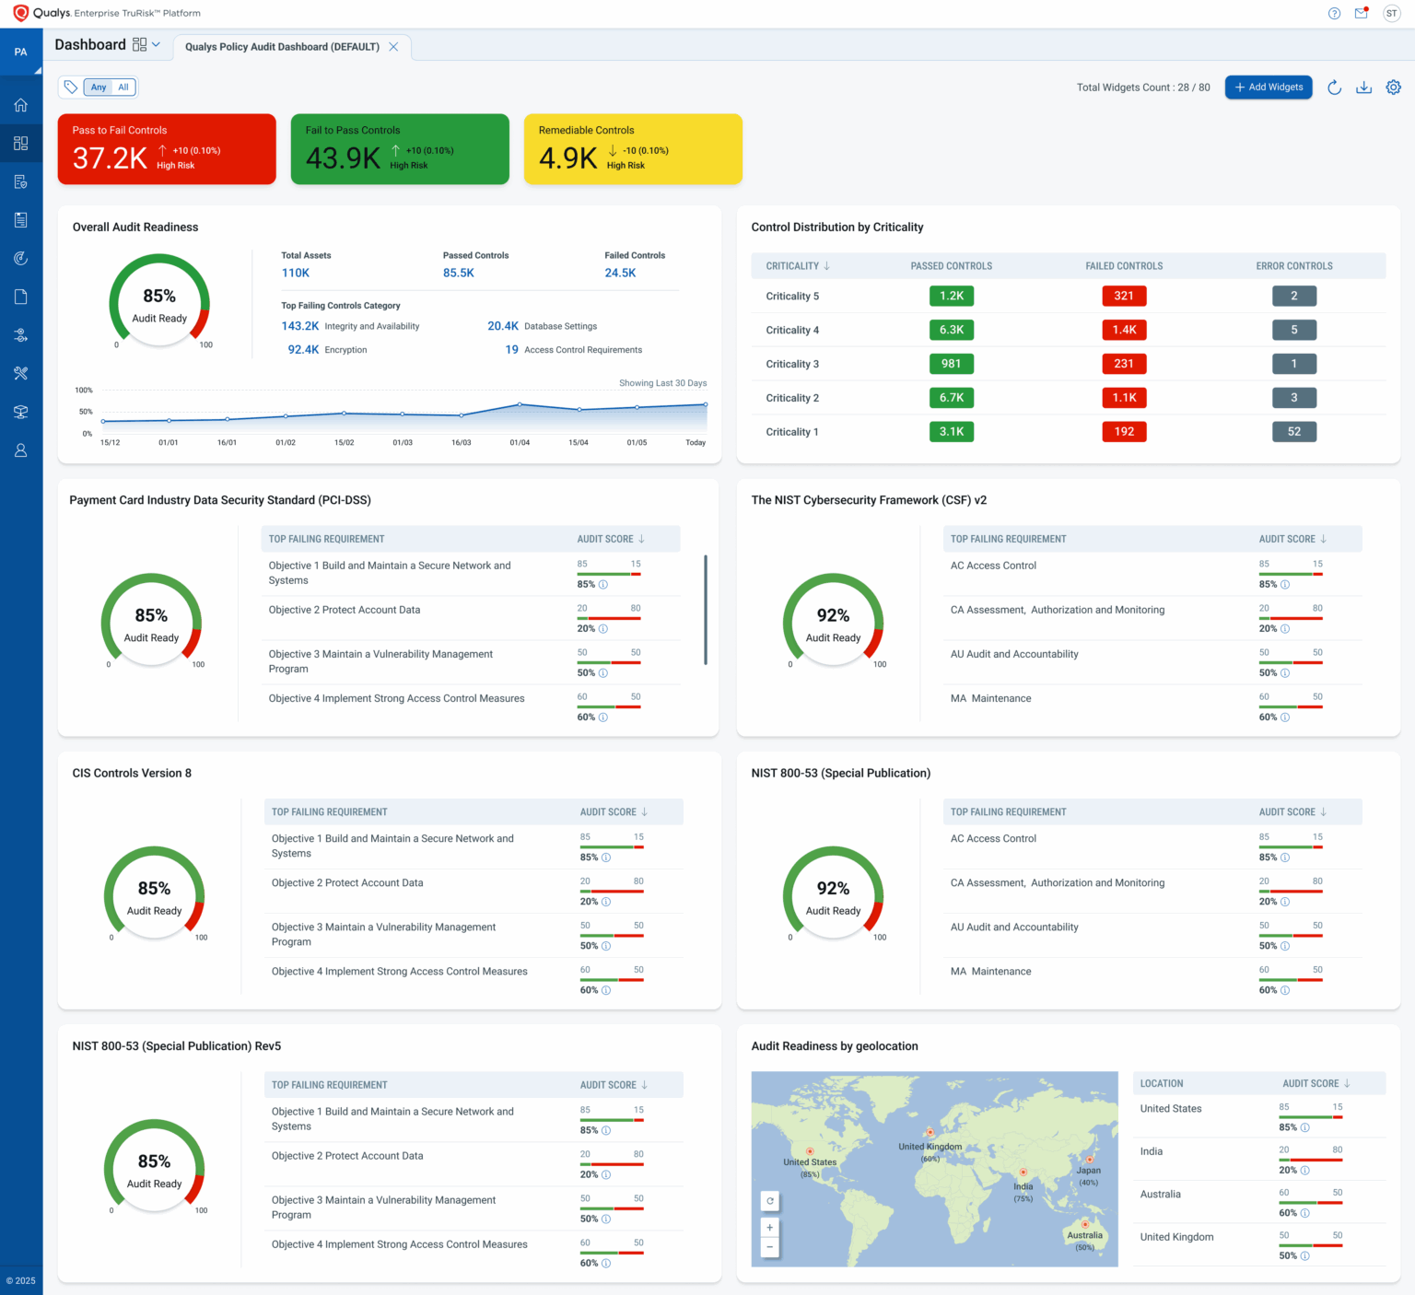Refresh the dashboard with the reload icon
The width and height of the screenshot is (1415, 1295).
pyautogui.click(x=1335, y=87)
